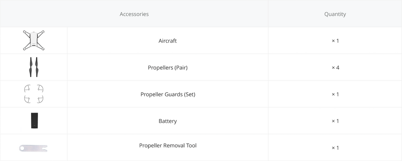This screenshot has width=402, height=161.
Task: Click the × 4 quantity for Propellers
Action: (x=335, y=68)
